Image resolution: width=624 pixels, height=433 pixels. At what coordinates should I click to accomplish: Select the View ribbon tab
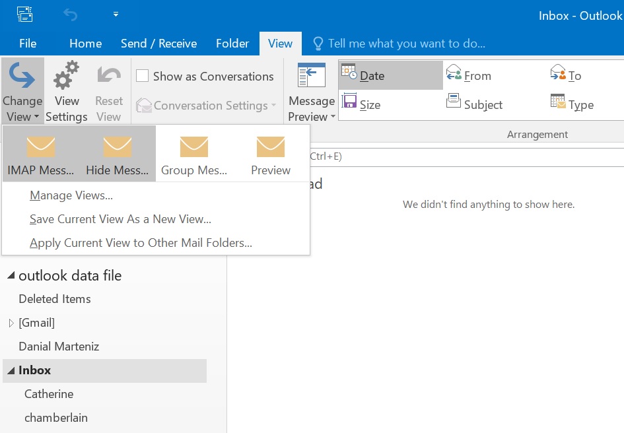tap(280, 44)
